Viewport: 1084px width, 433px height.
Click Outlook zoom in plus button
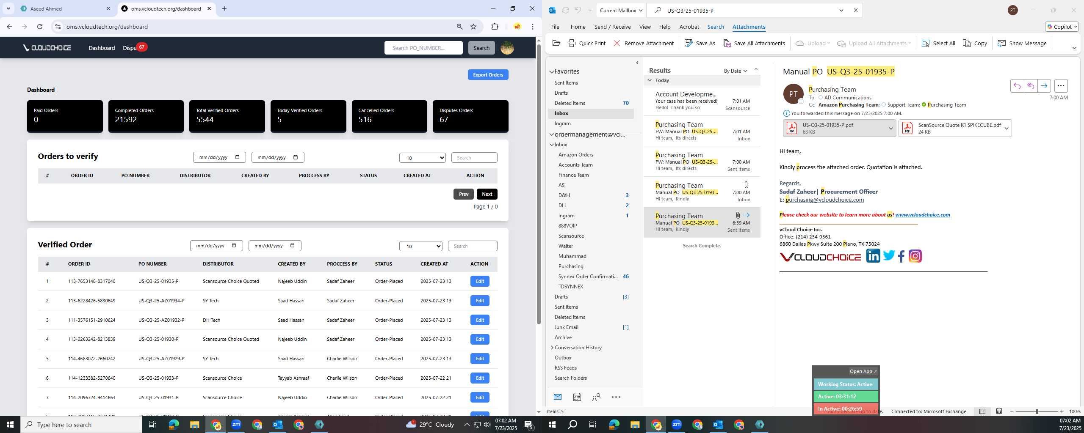point(1061,411)
